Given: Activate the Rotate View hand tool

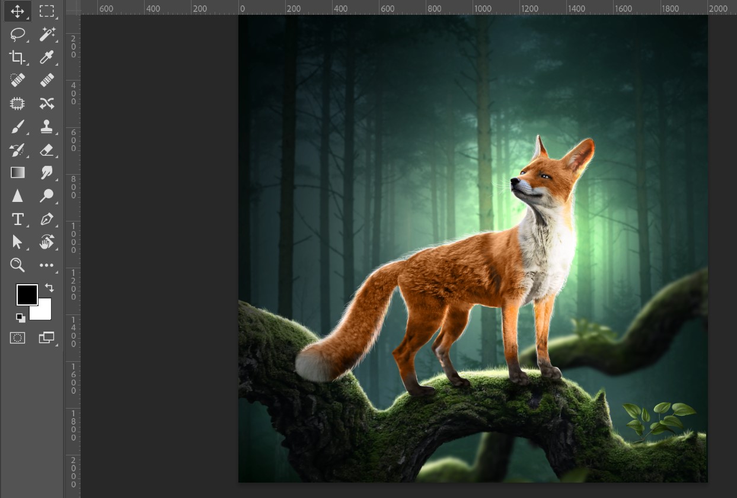Looking at the screenshot, I should [x=47, y=242].
